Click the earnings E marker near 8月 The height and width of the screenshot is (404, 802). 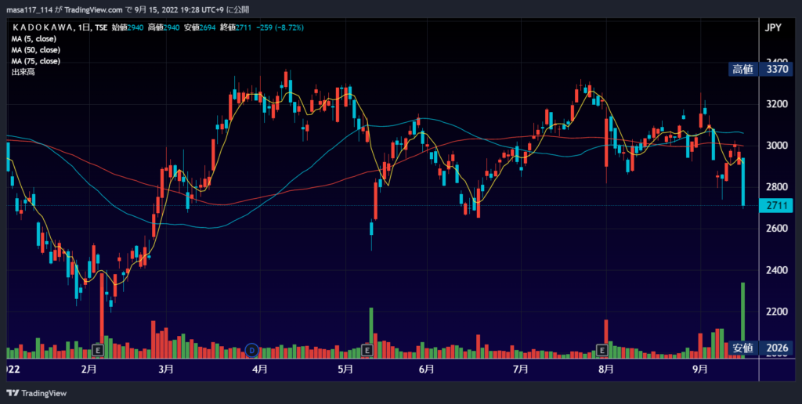[602, 350]
